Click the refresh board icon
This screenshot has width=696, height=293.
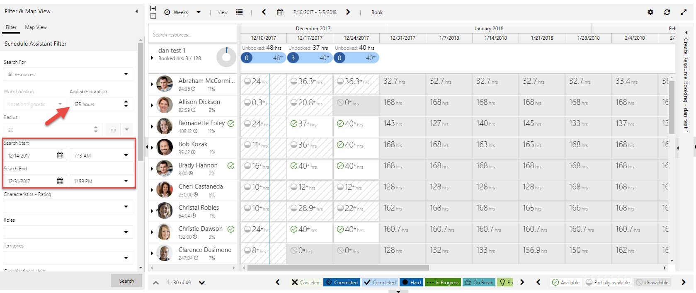tap(667, 12)
